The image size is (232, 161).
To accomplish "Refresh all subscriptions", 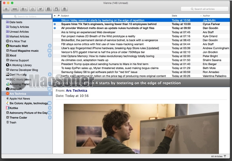I will (33, 9).
